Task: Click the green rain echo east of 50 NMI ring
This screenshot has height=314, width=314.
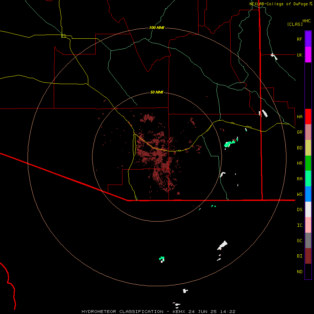Action: (230, 144)
